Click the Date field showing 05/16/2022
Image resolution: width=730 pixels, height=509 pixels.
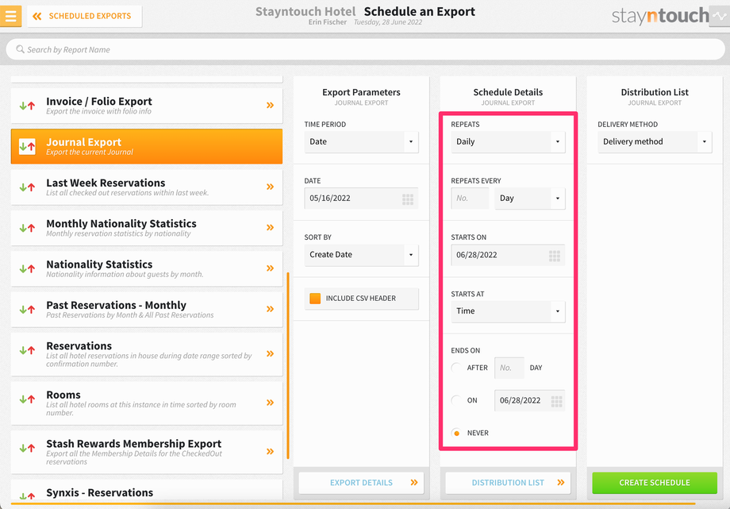coord(361,199)
